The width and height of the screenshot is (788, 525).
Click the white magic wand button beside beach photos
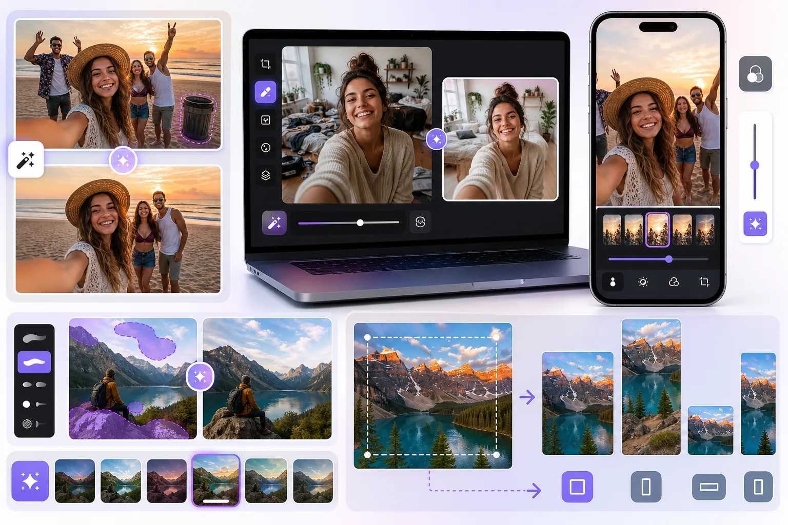(x=26, y=159)
